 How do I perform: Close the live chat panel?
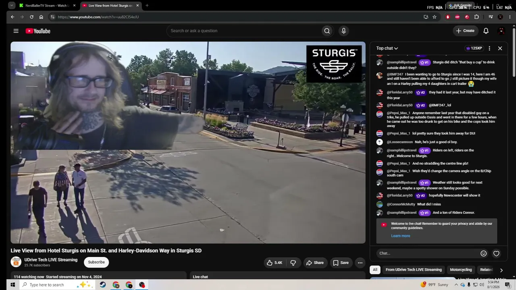pos(500,48)
